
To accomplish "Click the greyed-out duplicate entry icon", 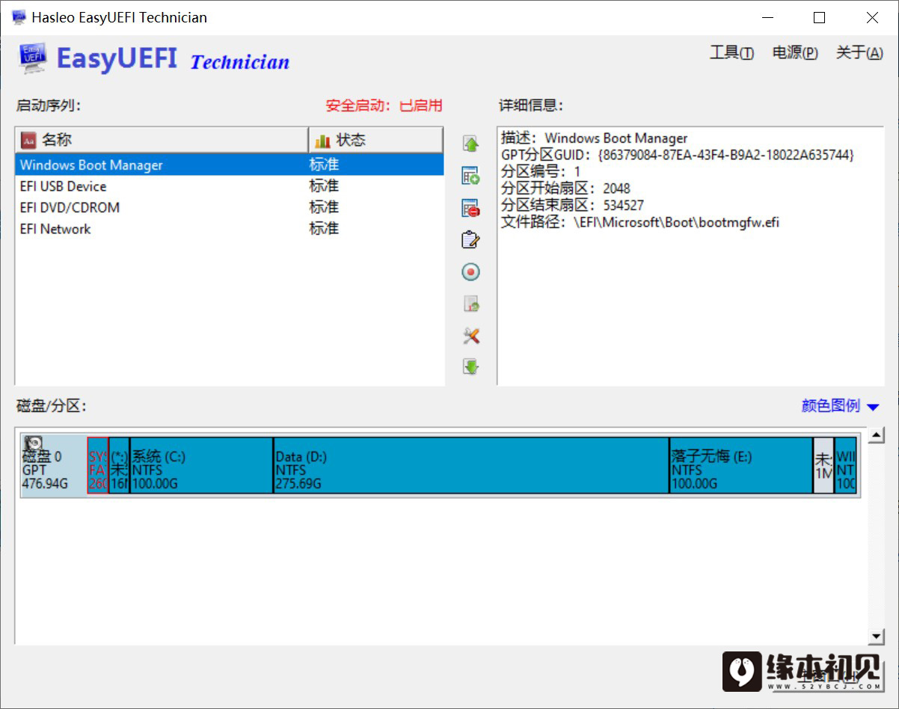I will pyautogui.click(x=470, y=304).
